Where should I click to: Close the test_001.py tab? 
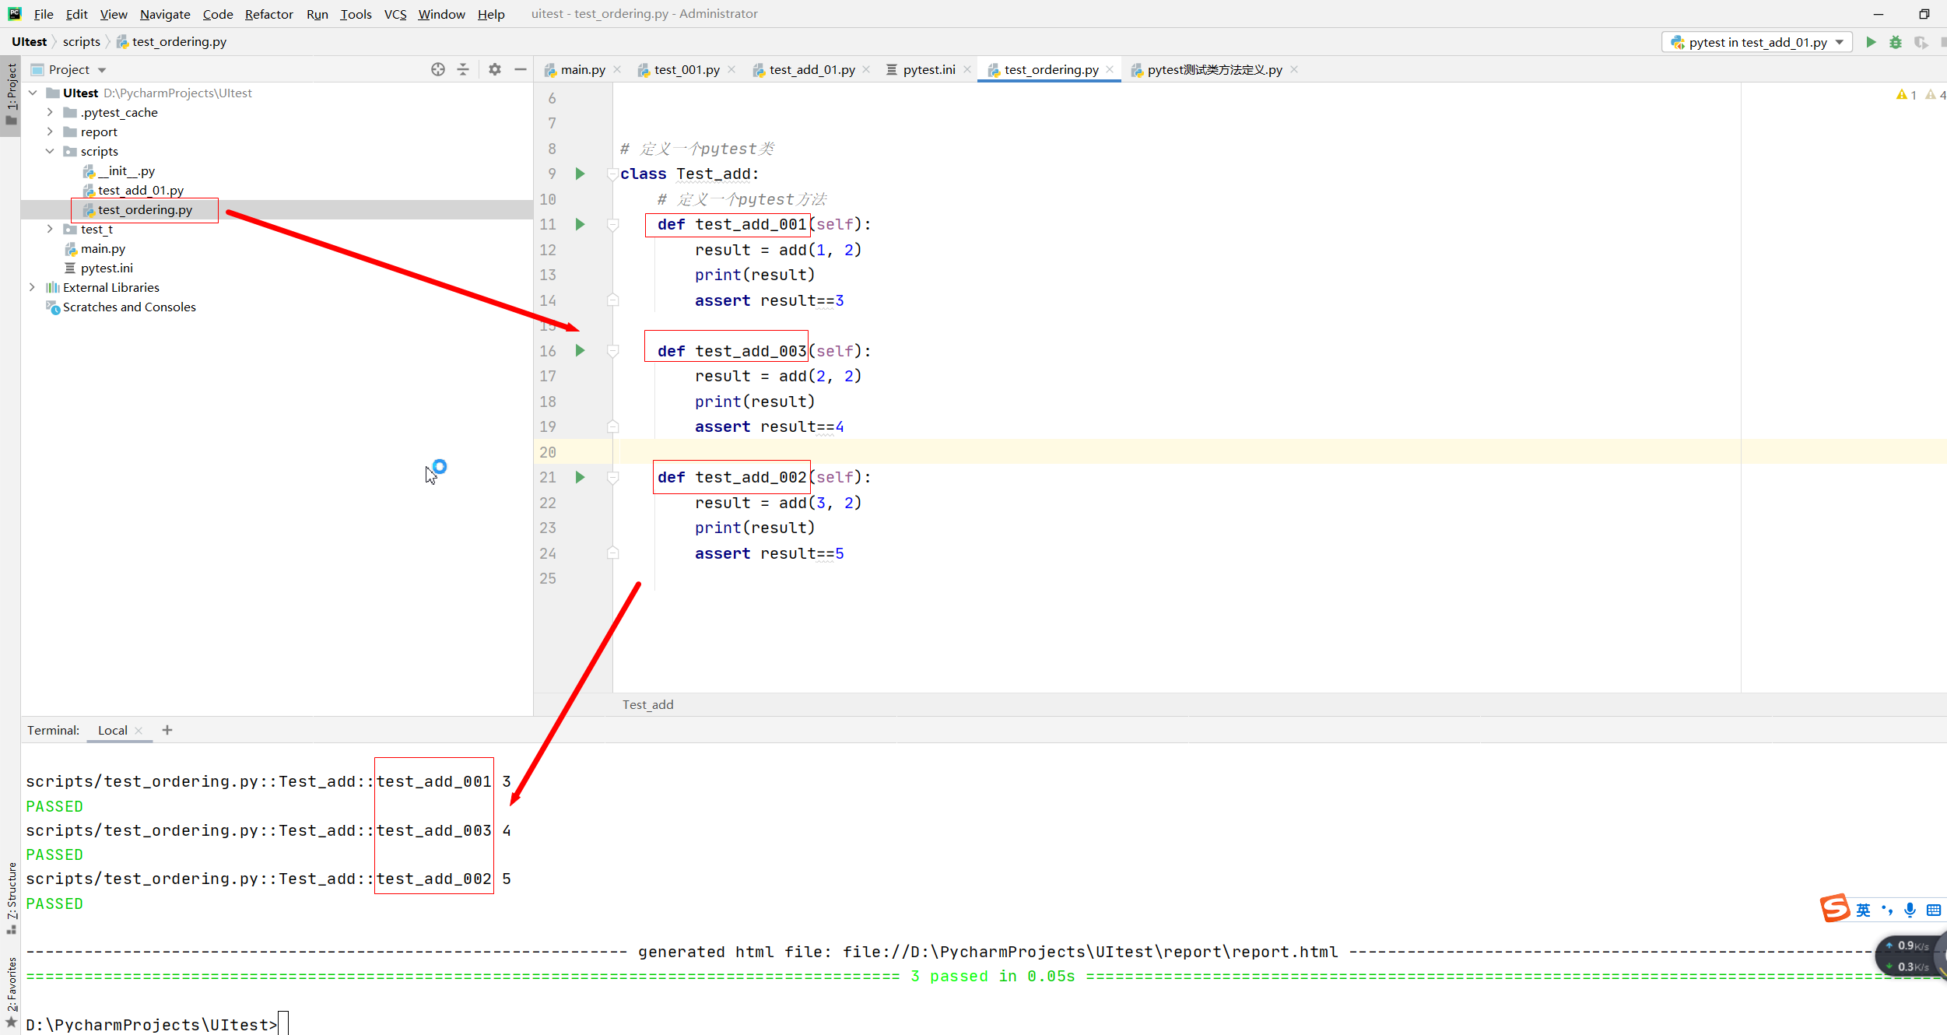pyautogui.click(x=731, y=69)
